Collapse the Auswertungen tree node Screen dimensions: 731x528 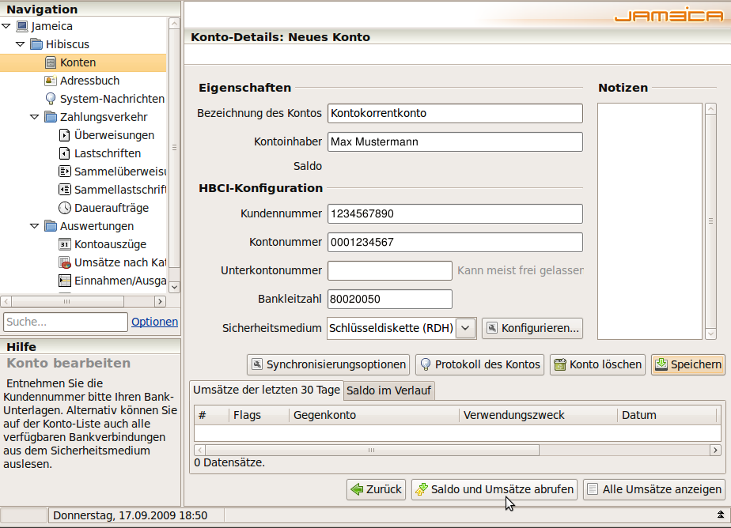coord(34,226)
